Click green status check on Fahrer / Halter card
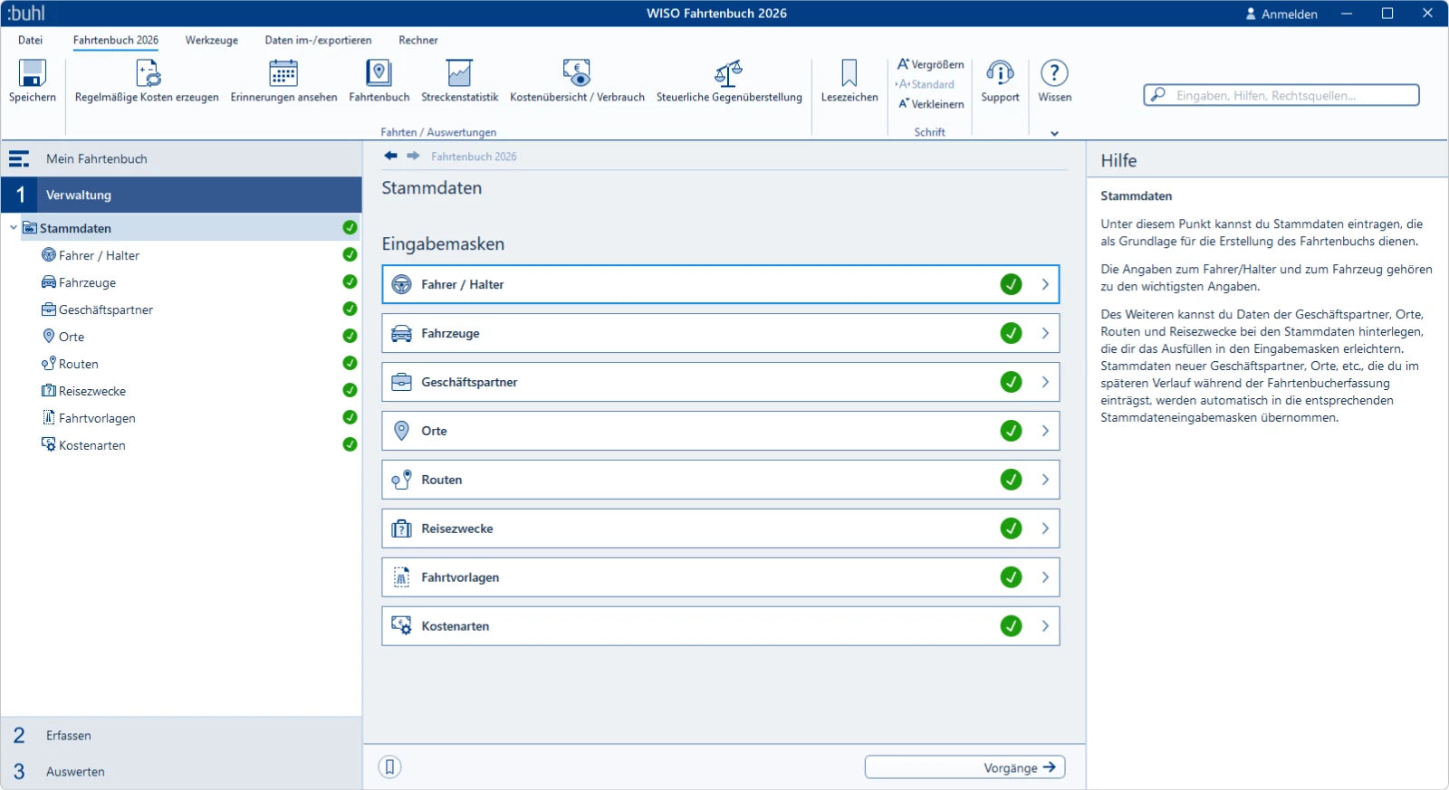 click(x=1012, y=284)
